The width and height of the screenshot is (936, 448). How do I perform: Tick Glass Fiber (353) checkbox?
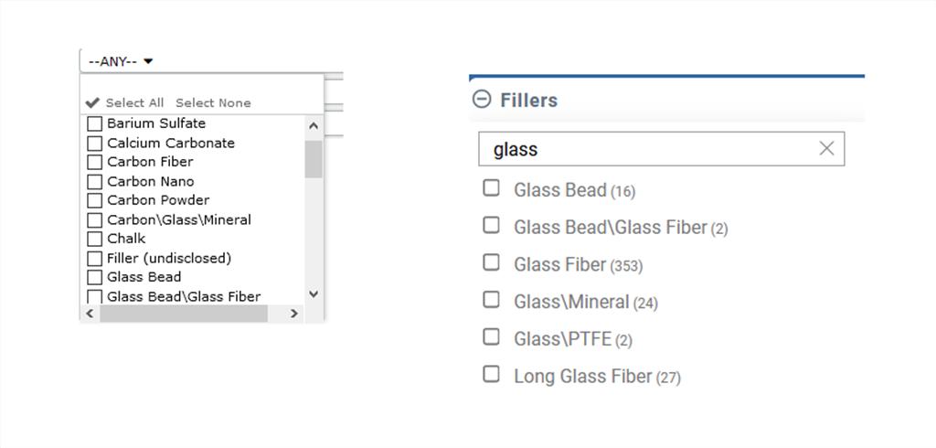tap(492, 263)
